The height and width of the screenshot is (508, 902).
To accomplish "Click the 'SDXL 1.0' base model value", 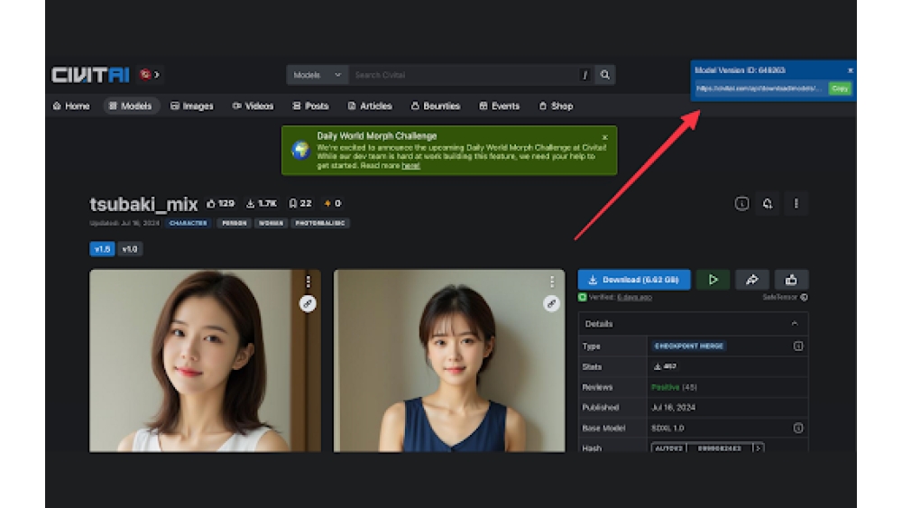I will tap(667, 428).
